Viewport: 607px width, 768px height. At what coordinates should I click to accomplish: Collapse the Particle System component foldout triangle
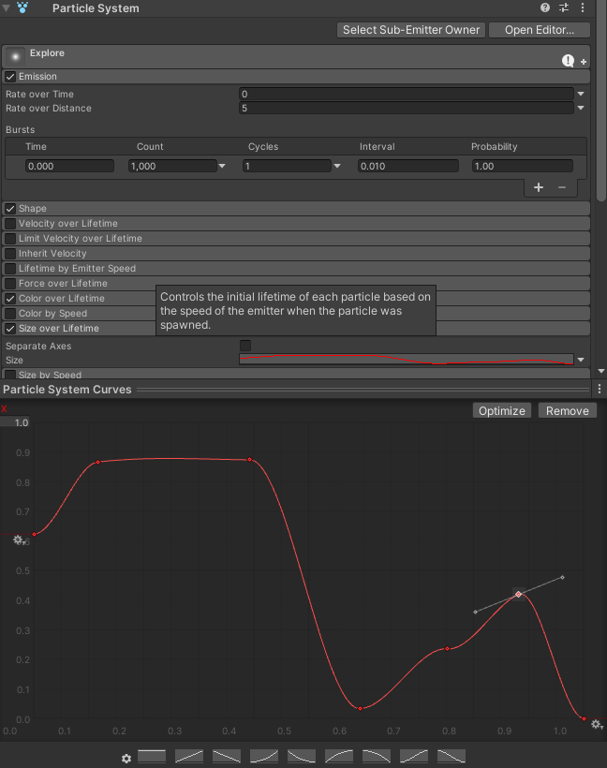[6, 7]
